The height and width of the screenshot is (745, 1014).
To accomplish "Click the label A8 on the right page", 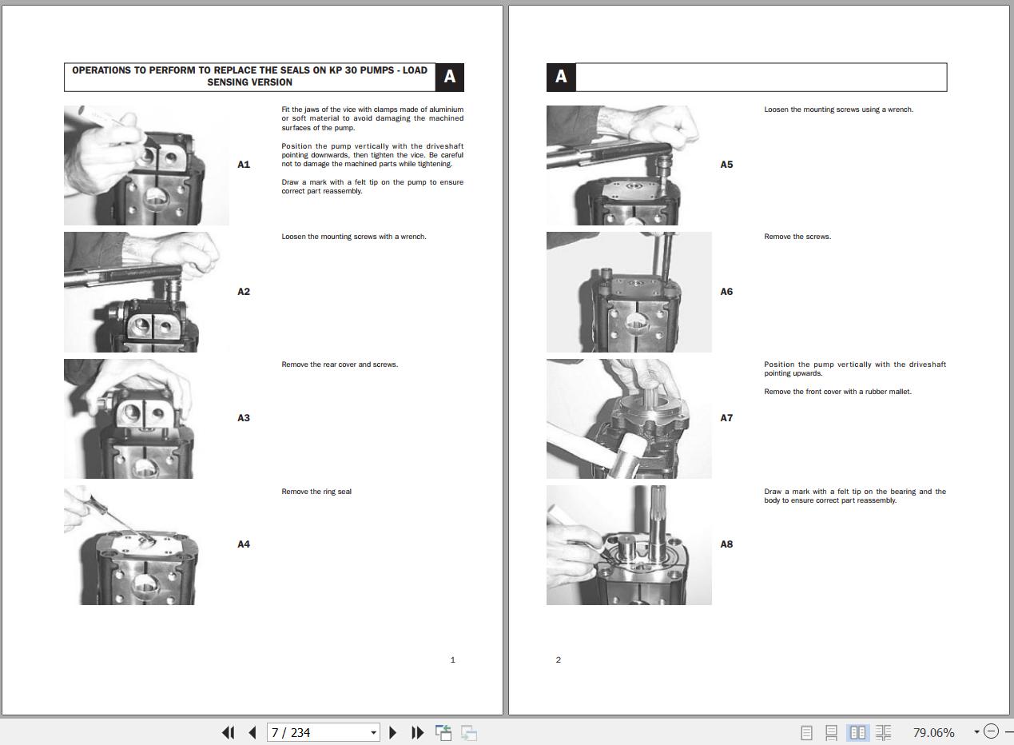I will click(x=726, y=544).
